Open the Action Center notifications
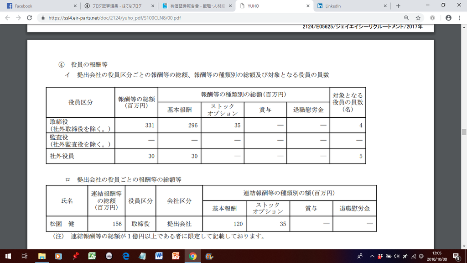Image resolution: width=467 pixels, height=263 pixels. 457,256
